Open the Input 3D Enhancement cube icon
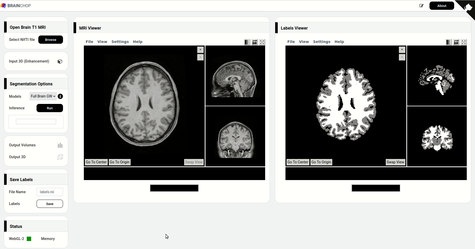The image size is (475, 249). [60, 61]
